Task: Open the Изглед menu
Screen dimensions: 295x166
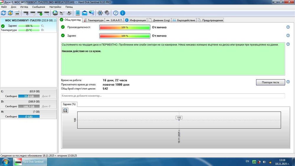Action: (x=24, y=7)
